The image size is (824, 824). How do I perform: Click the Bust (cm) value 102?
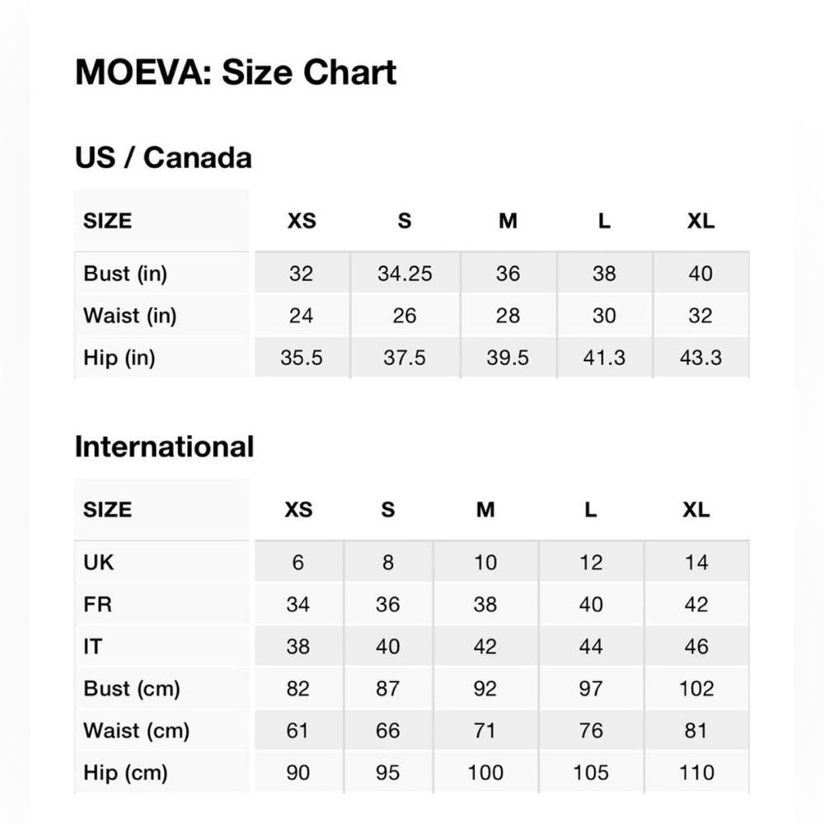696,688
